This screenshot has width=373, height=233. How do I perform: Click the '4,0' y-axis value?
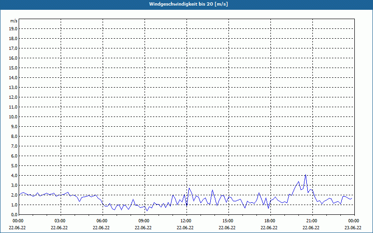14,176
